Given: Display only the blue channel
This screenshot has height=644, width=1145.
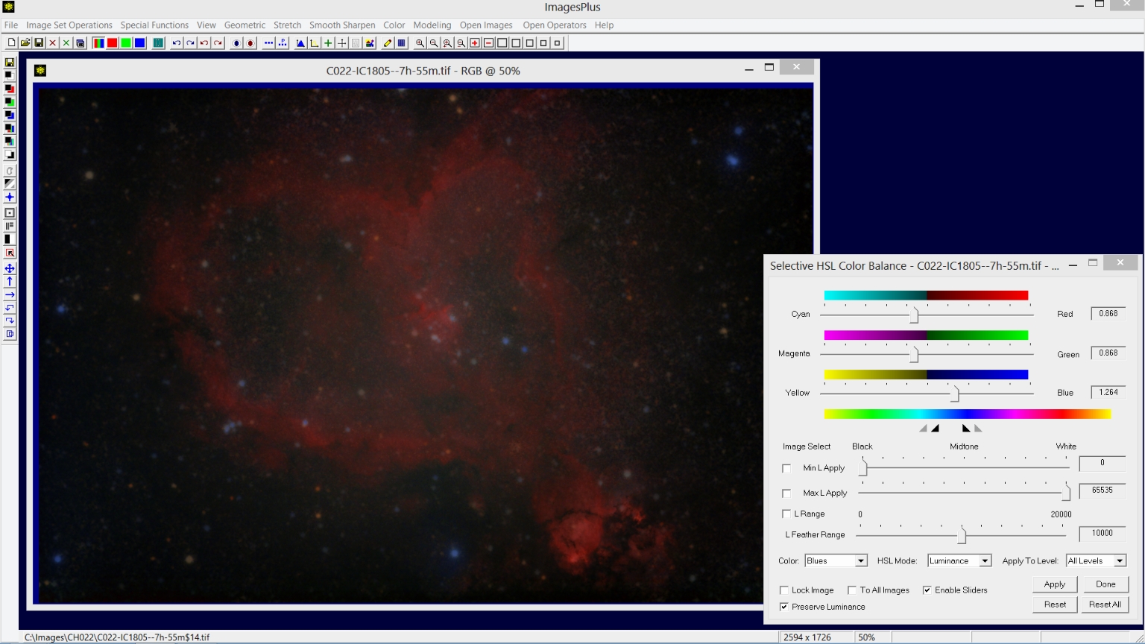Looking at the screenshot, I should [139, 43].
